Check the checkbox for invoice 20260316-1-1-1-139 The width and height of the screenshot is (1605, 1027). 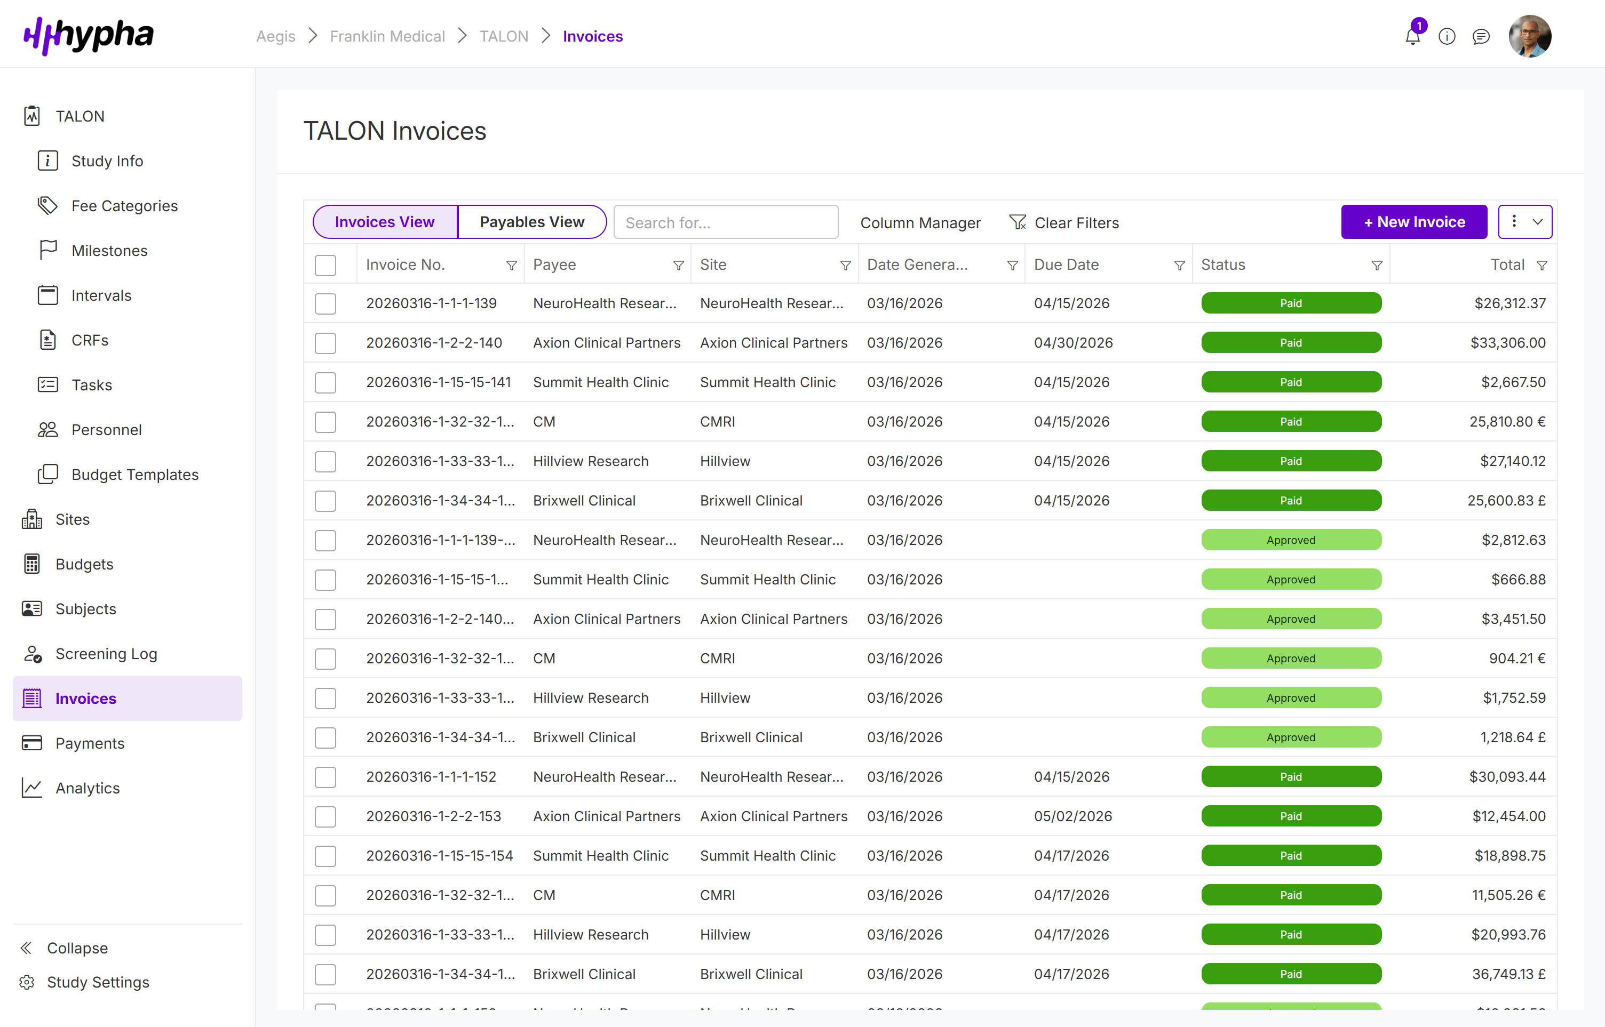325,303
